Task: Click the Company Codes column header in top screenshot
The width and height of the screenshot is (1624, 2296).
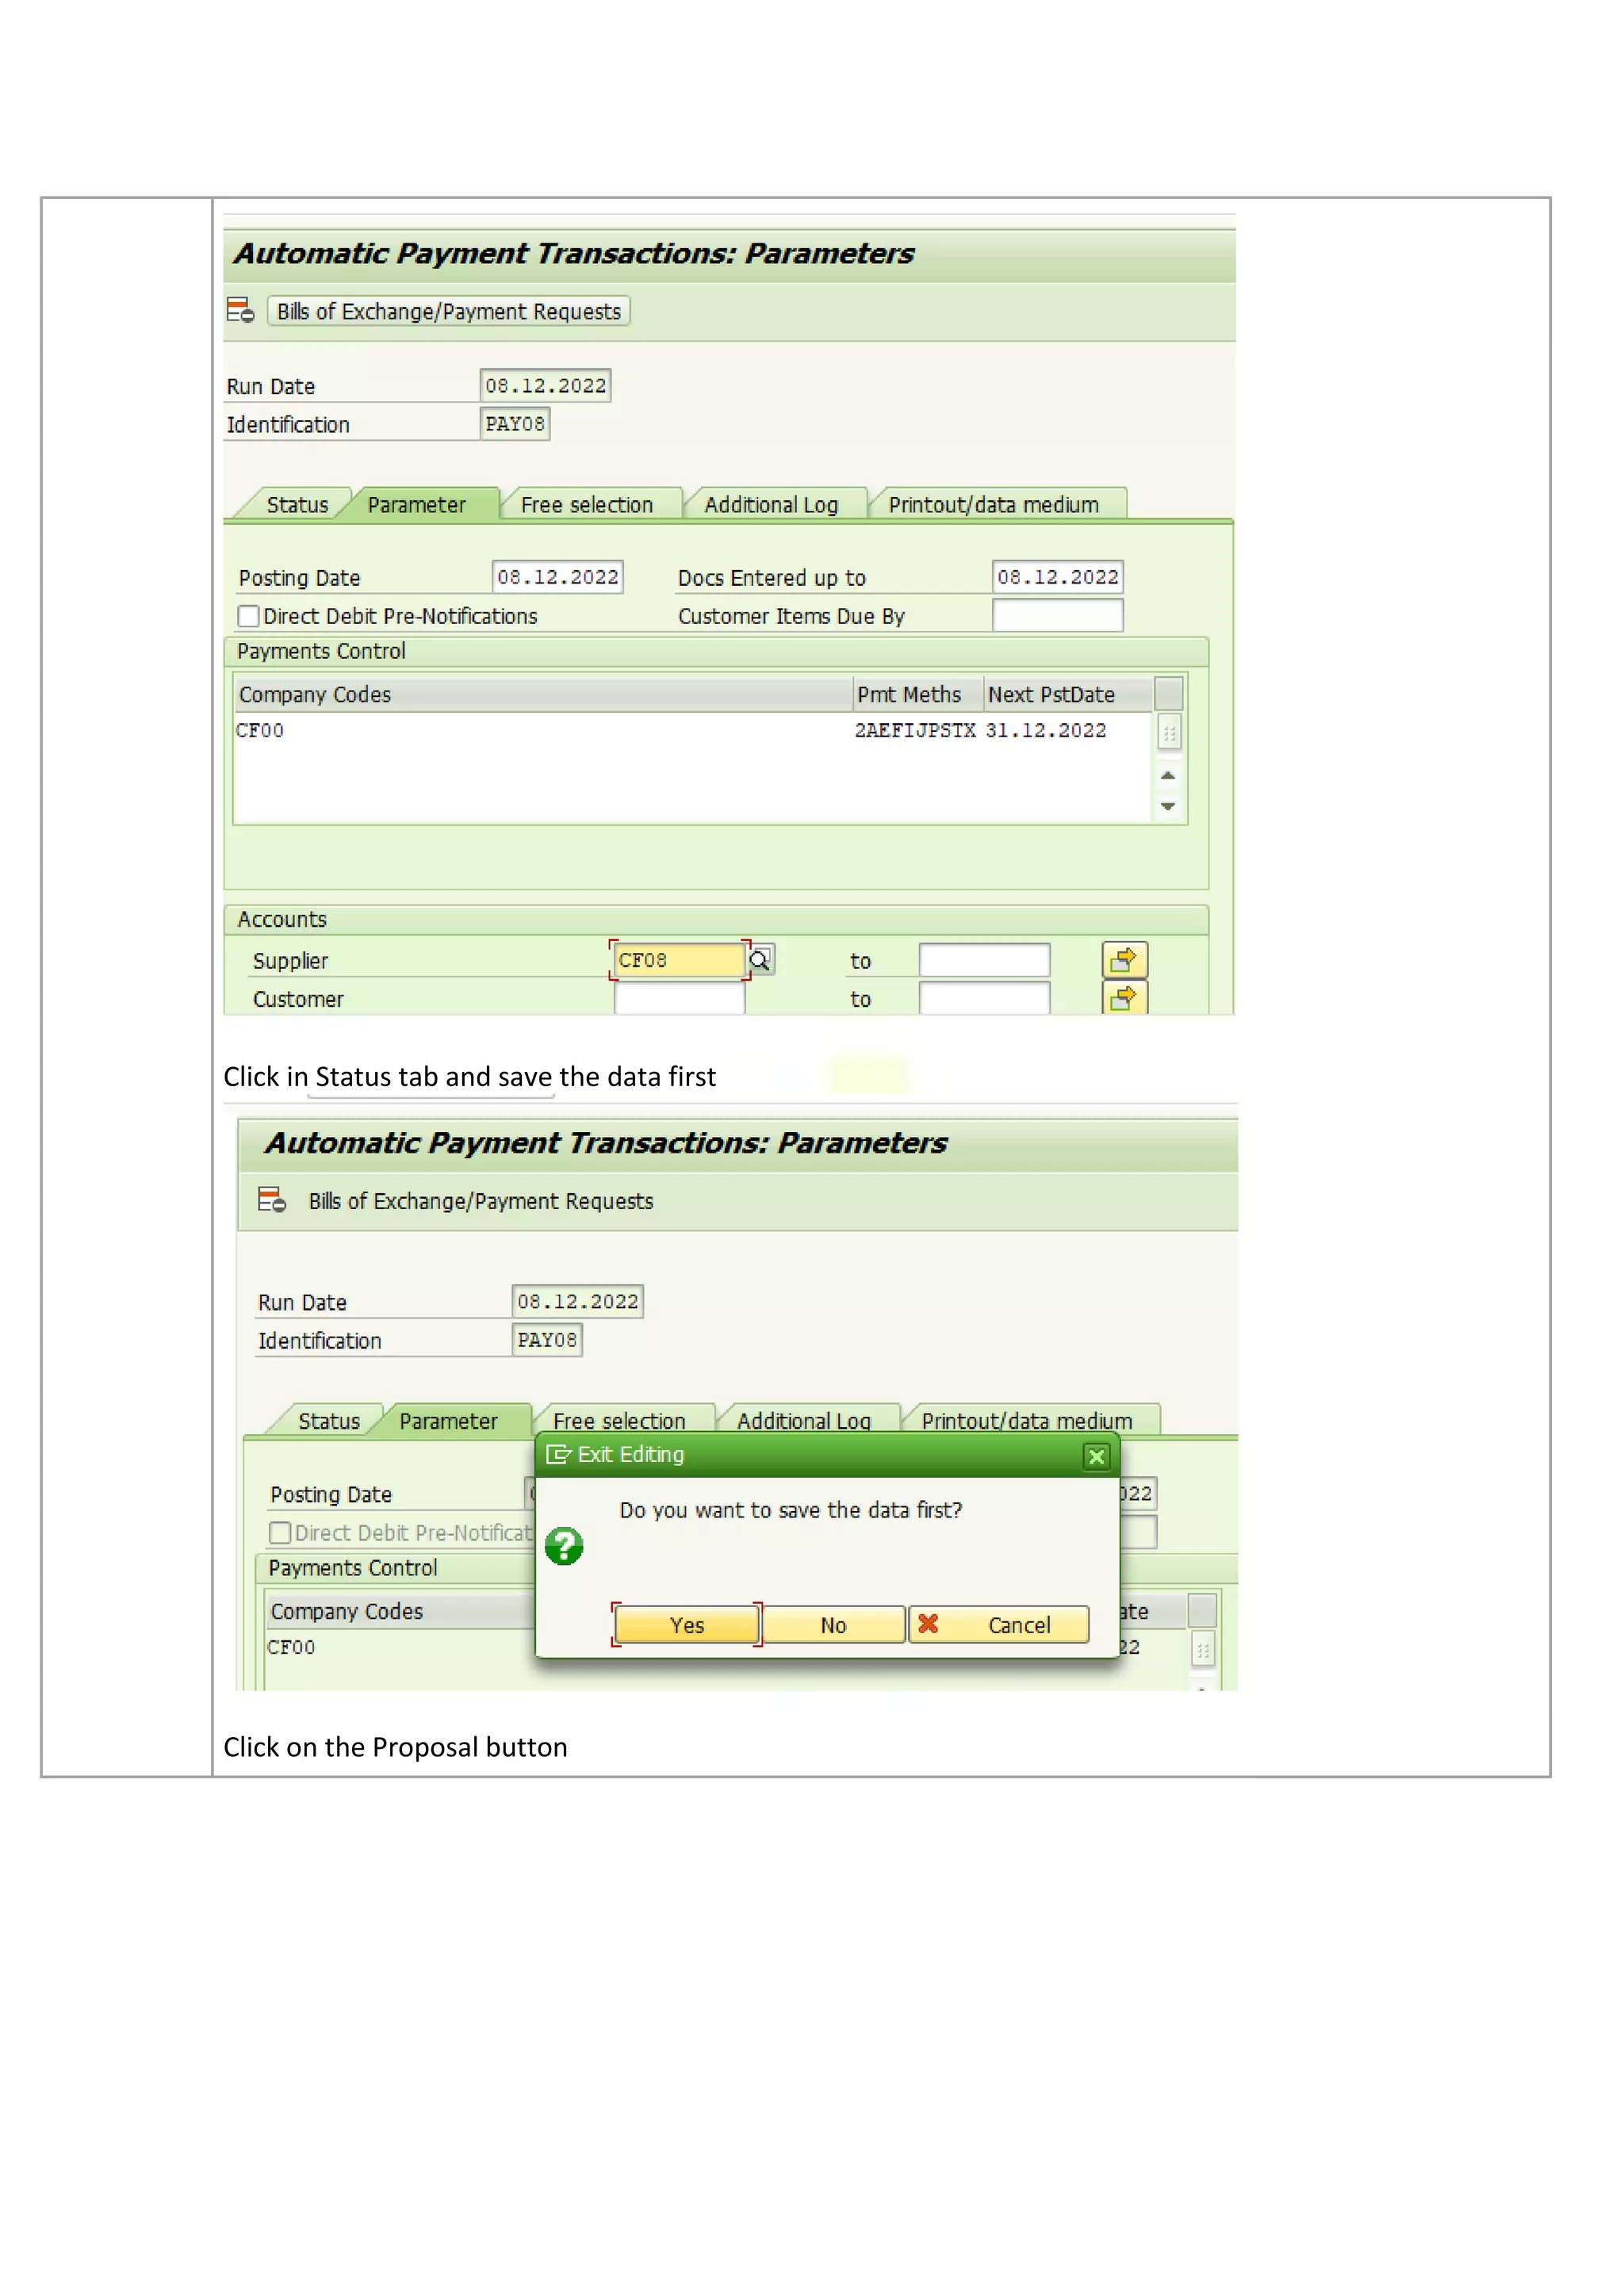Action: [x=543, y=694]
